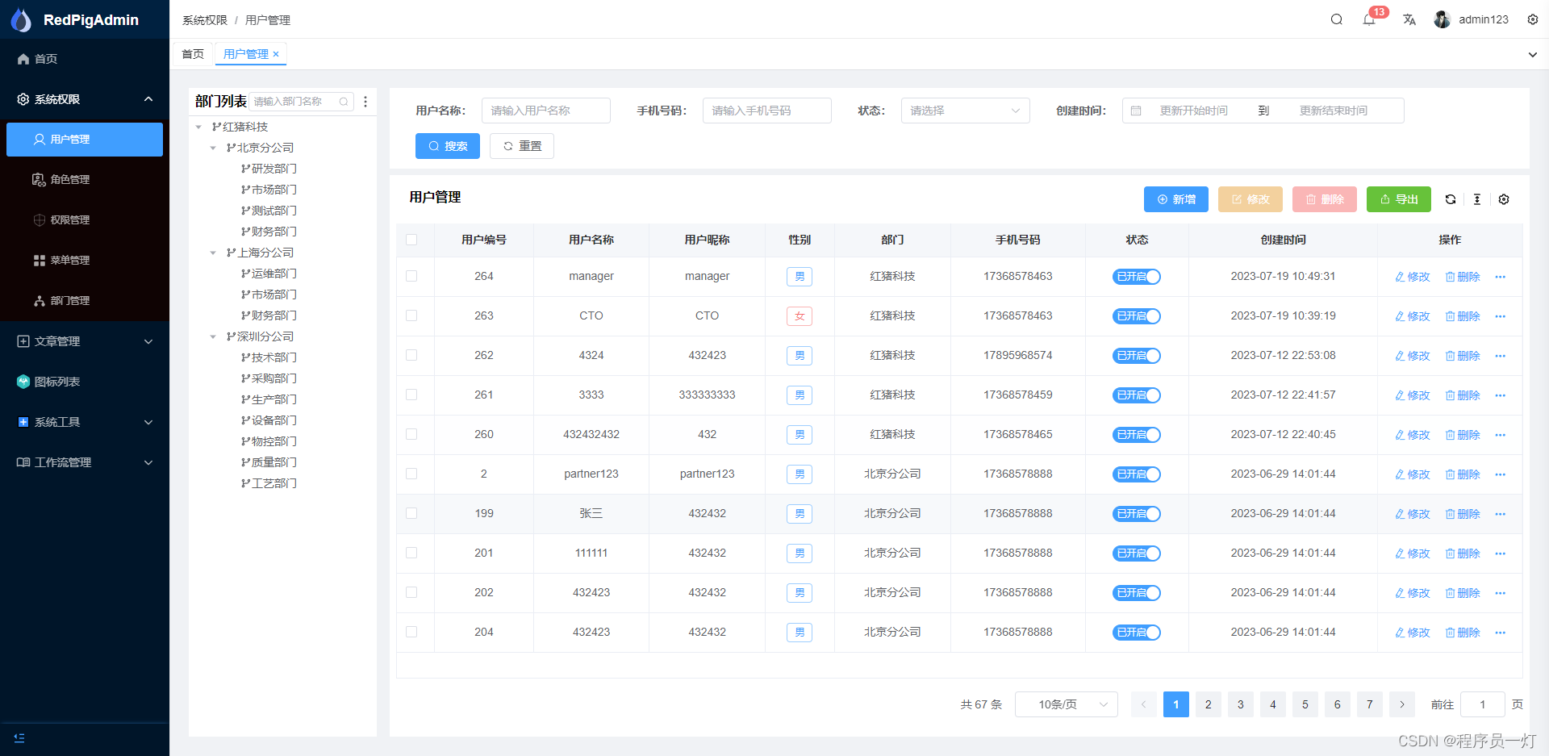Select 运维部门 in department tree
This screenshot has width=1549, height=756.
[x=274, y=274]
